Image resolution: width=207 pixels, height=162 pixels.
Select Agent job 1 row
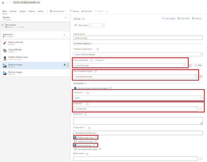click(x=36, y=35)
